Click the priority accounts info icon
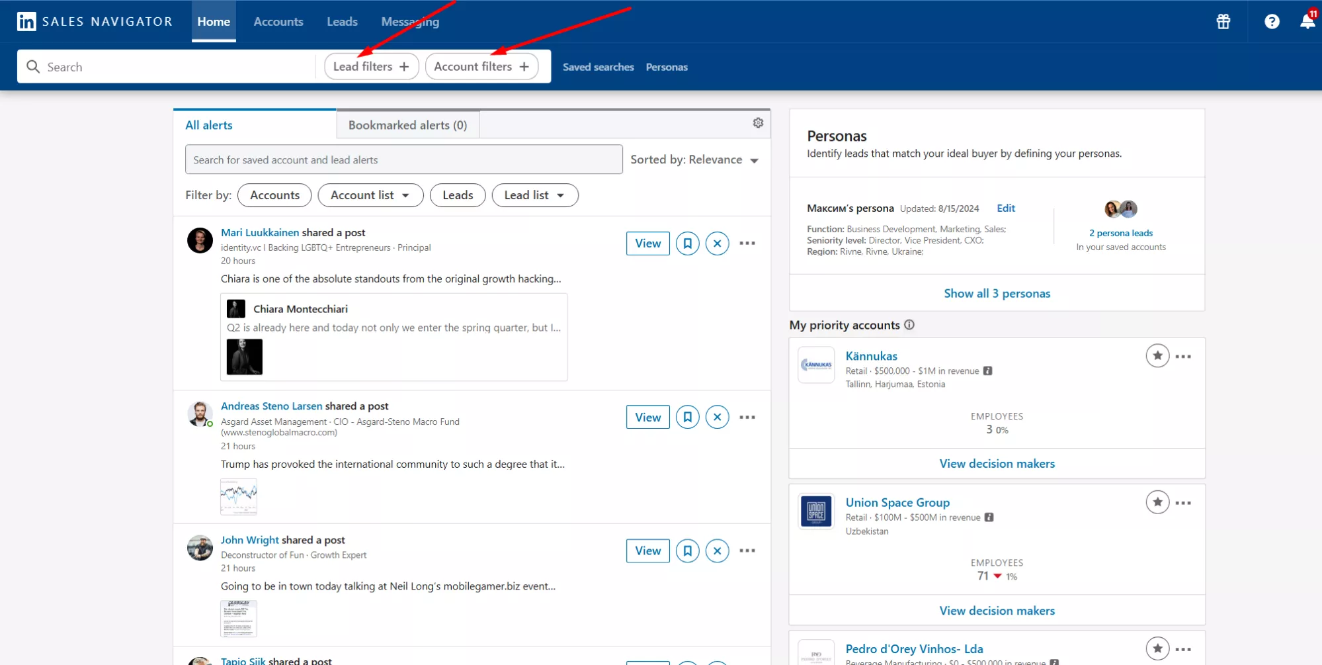 click(909, 325)
